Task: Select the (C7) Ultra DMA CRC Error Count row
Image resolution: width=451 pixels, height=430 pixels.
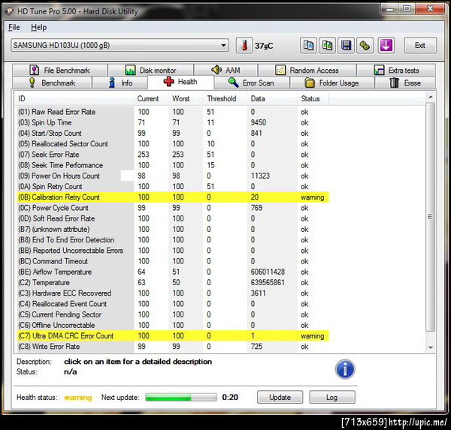Action: point(171,335)
